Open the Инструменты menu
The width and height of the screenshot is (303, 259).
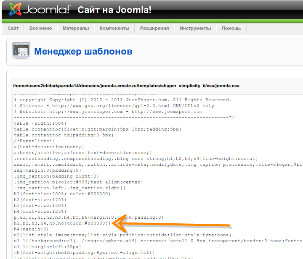[195, 28]
